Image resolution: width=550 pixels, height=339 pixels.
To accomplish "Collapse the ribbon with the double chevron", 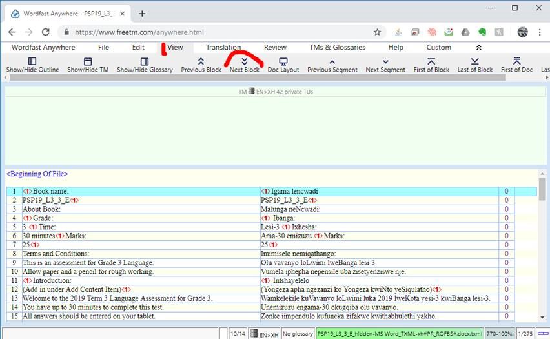I will (x=478, y=47).
